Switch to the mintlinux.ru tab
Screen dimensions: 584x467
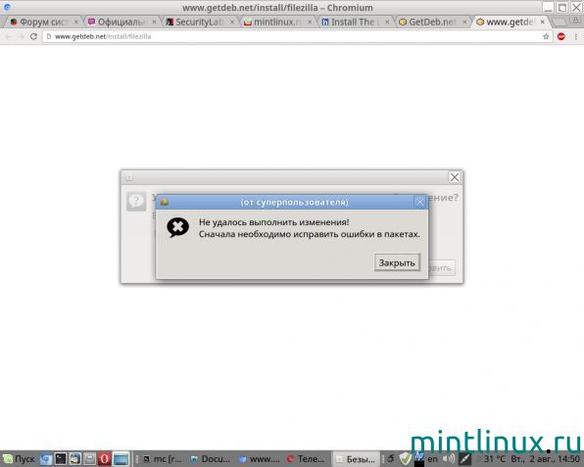277,22
